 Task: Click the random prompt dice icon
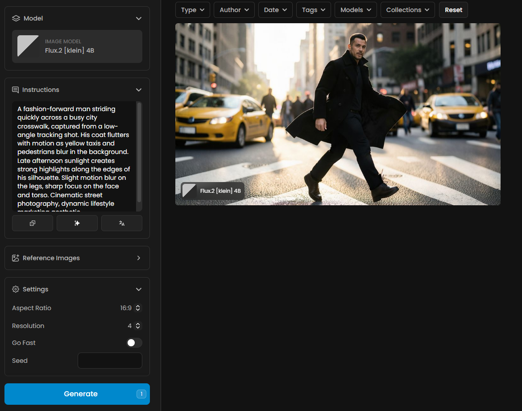33,223
